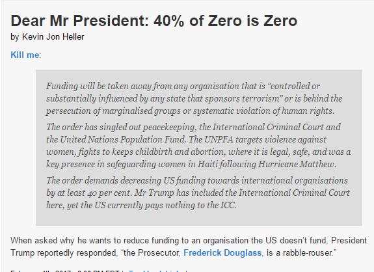Open the partially visible blue link at page bottom

(x=155, y=271)
